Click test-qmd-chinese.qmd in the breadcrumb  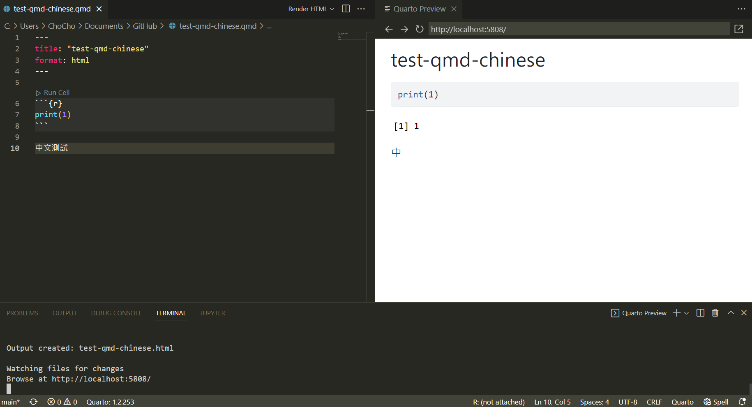coord(218,26)
